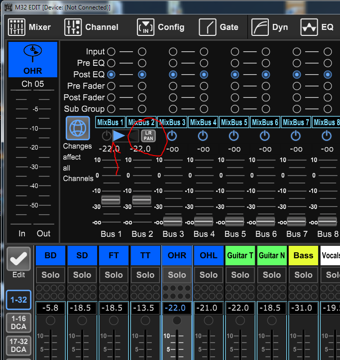The width and height of the screenshot is (340, 360).
Task: Toggle MixBus 8 send power button
Action: [327, 136]
